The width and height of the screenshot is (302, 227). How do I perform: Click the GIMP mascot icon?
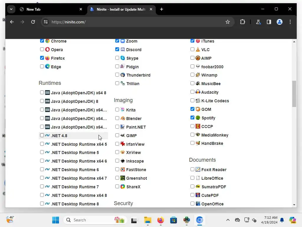point(123,135)
